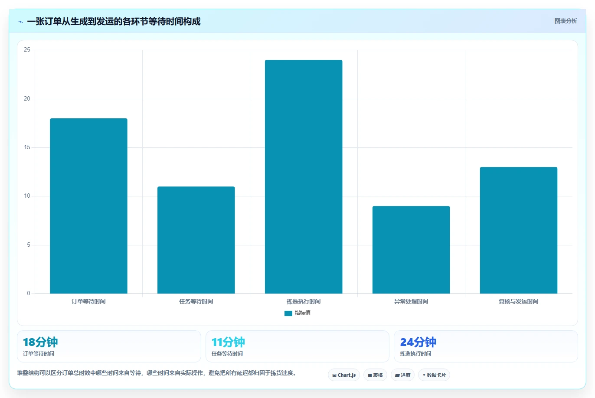Image resolution: width=595 pixels, height=398 pixels.
Task: Select the 订单等待时间 bar in the chart
Action: click(88, 206)
